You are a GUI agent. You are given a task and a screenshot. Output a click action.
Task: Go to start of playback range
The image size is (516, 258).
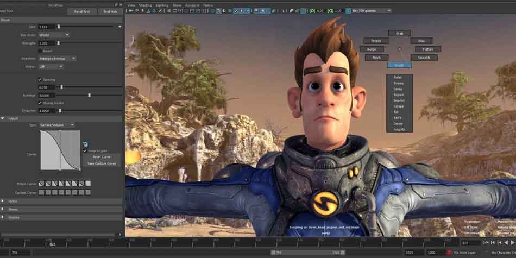[486, 243]
